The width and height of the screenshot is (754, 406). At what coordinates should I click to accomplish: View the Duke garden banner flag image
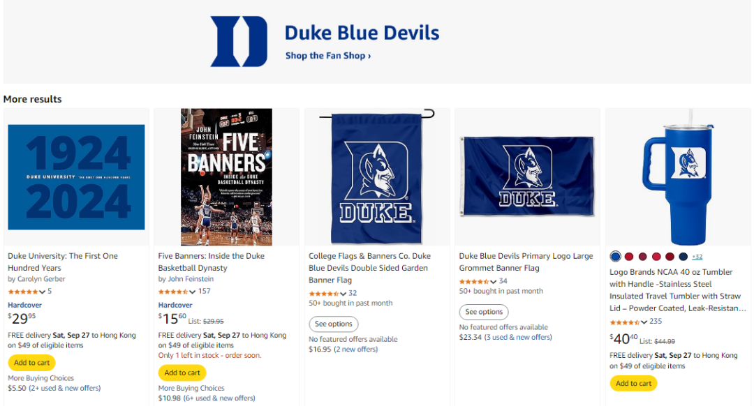point(377,177)
